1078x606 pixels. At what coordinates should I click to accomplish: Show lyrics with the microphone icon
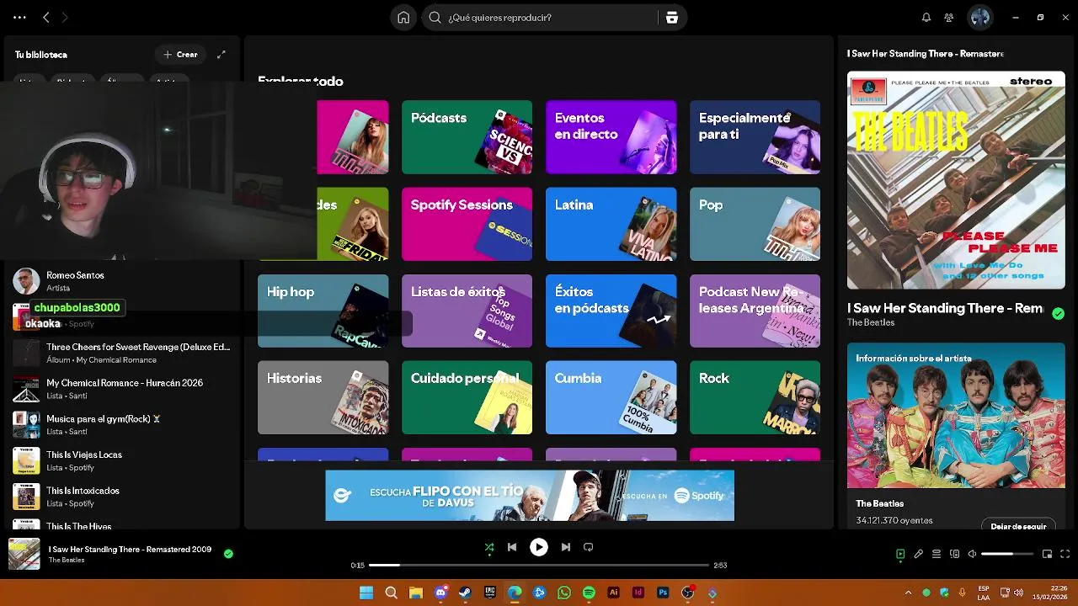tap(919, 554)
